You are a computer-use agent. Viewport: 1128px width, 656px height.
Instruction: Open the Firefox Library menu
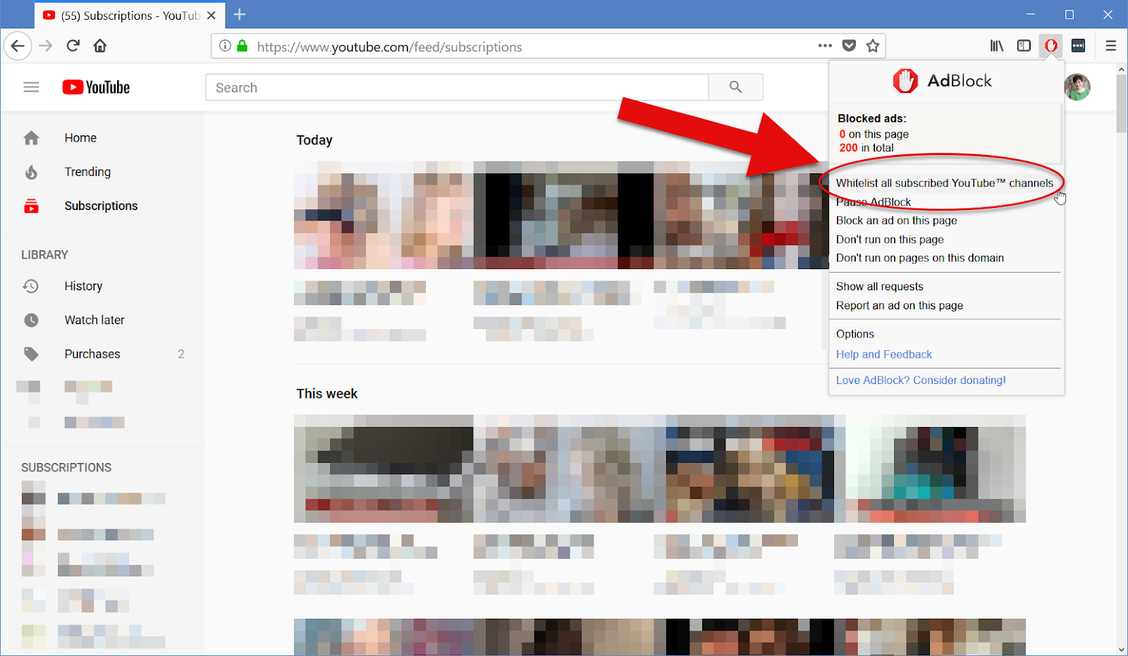pyautogui.click(x=997, y=46)
